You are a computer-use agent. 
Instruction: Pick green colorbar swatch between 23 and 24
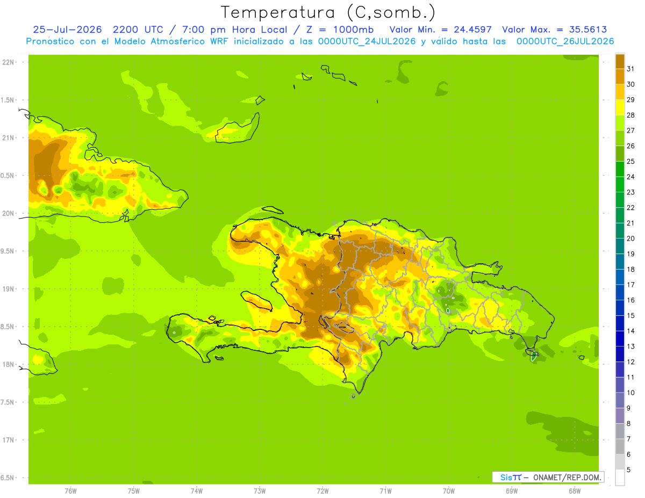coord(620,184)
